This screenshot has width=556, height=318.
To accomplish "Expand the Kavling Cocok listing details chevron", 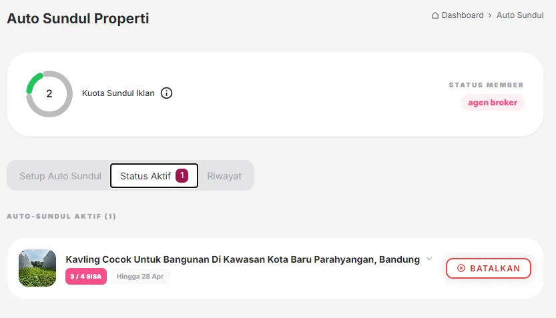I will coord(429,259).
